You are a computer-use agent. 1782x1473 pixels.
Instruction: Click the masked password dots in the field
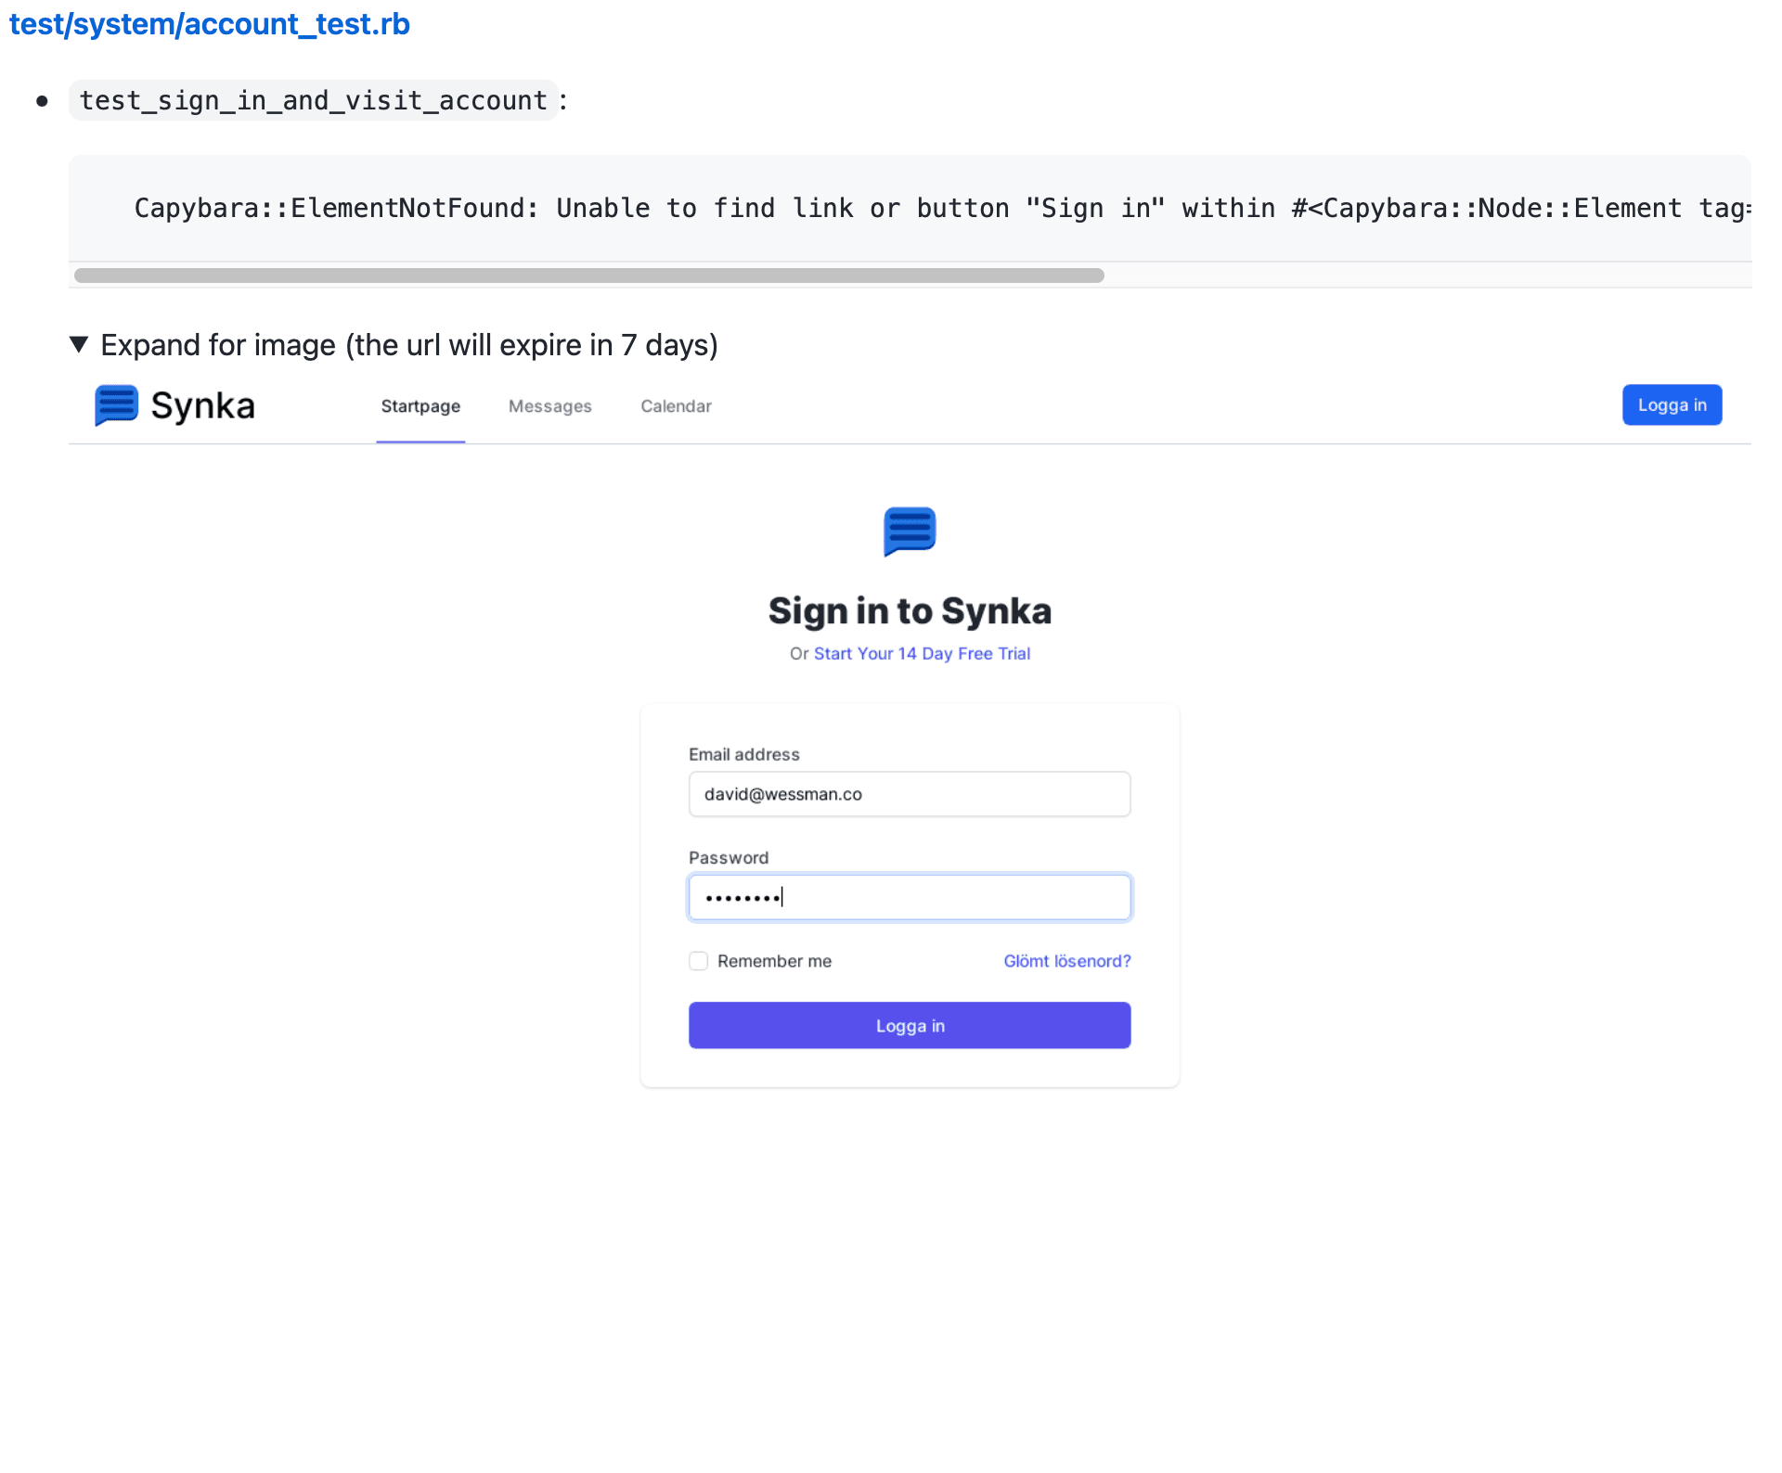tap(741, 897)
